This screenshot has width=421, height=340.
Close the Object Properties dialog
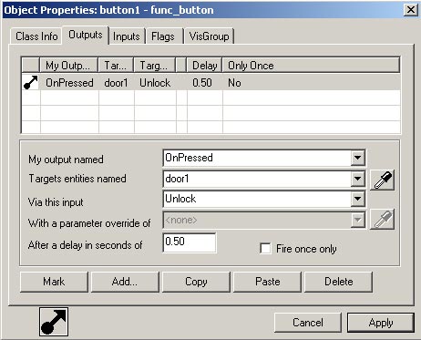(411, 10)
